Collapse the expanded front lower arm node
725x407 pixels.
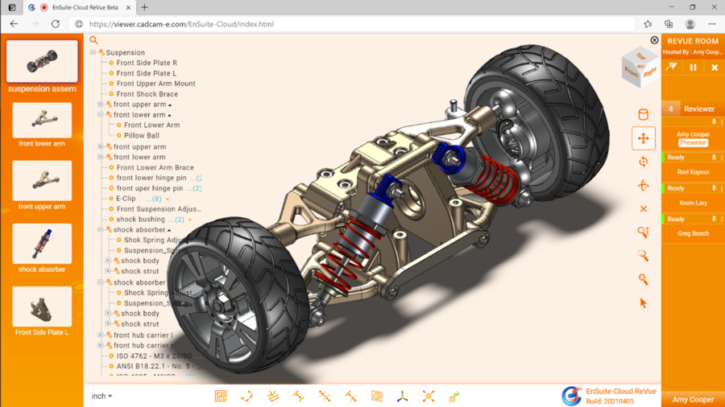coord(101,115)
